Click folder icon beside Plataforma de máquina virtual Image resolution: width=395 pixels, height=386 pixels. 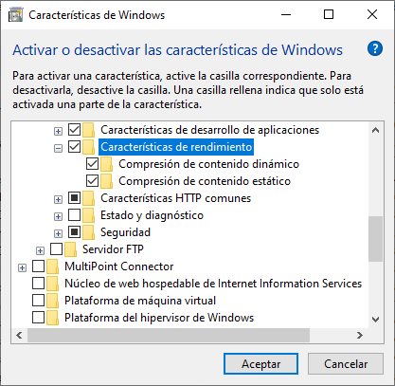[53, 301]
